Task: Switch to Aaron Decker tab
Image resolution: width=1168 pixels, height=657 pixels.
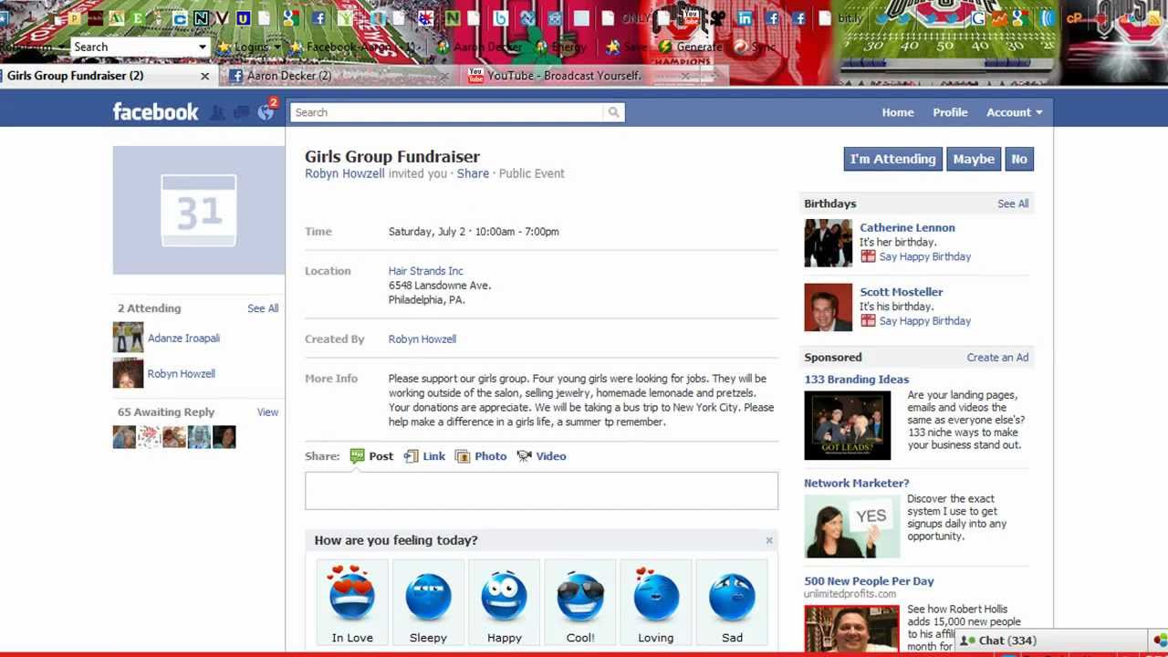Action: (x=339, y=76)
